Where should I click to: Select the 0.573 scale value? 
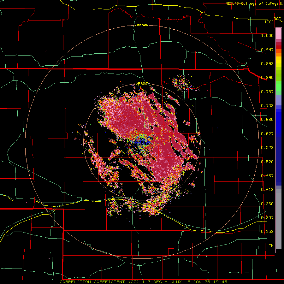[x=267, y=148]
